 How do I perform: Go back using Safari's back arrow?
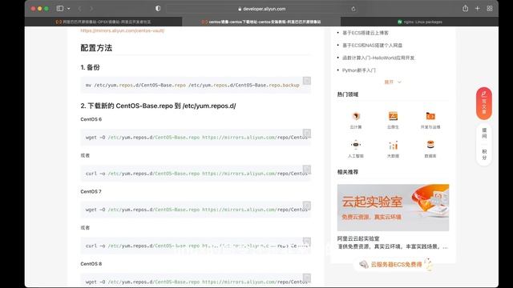pos(80,9)
